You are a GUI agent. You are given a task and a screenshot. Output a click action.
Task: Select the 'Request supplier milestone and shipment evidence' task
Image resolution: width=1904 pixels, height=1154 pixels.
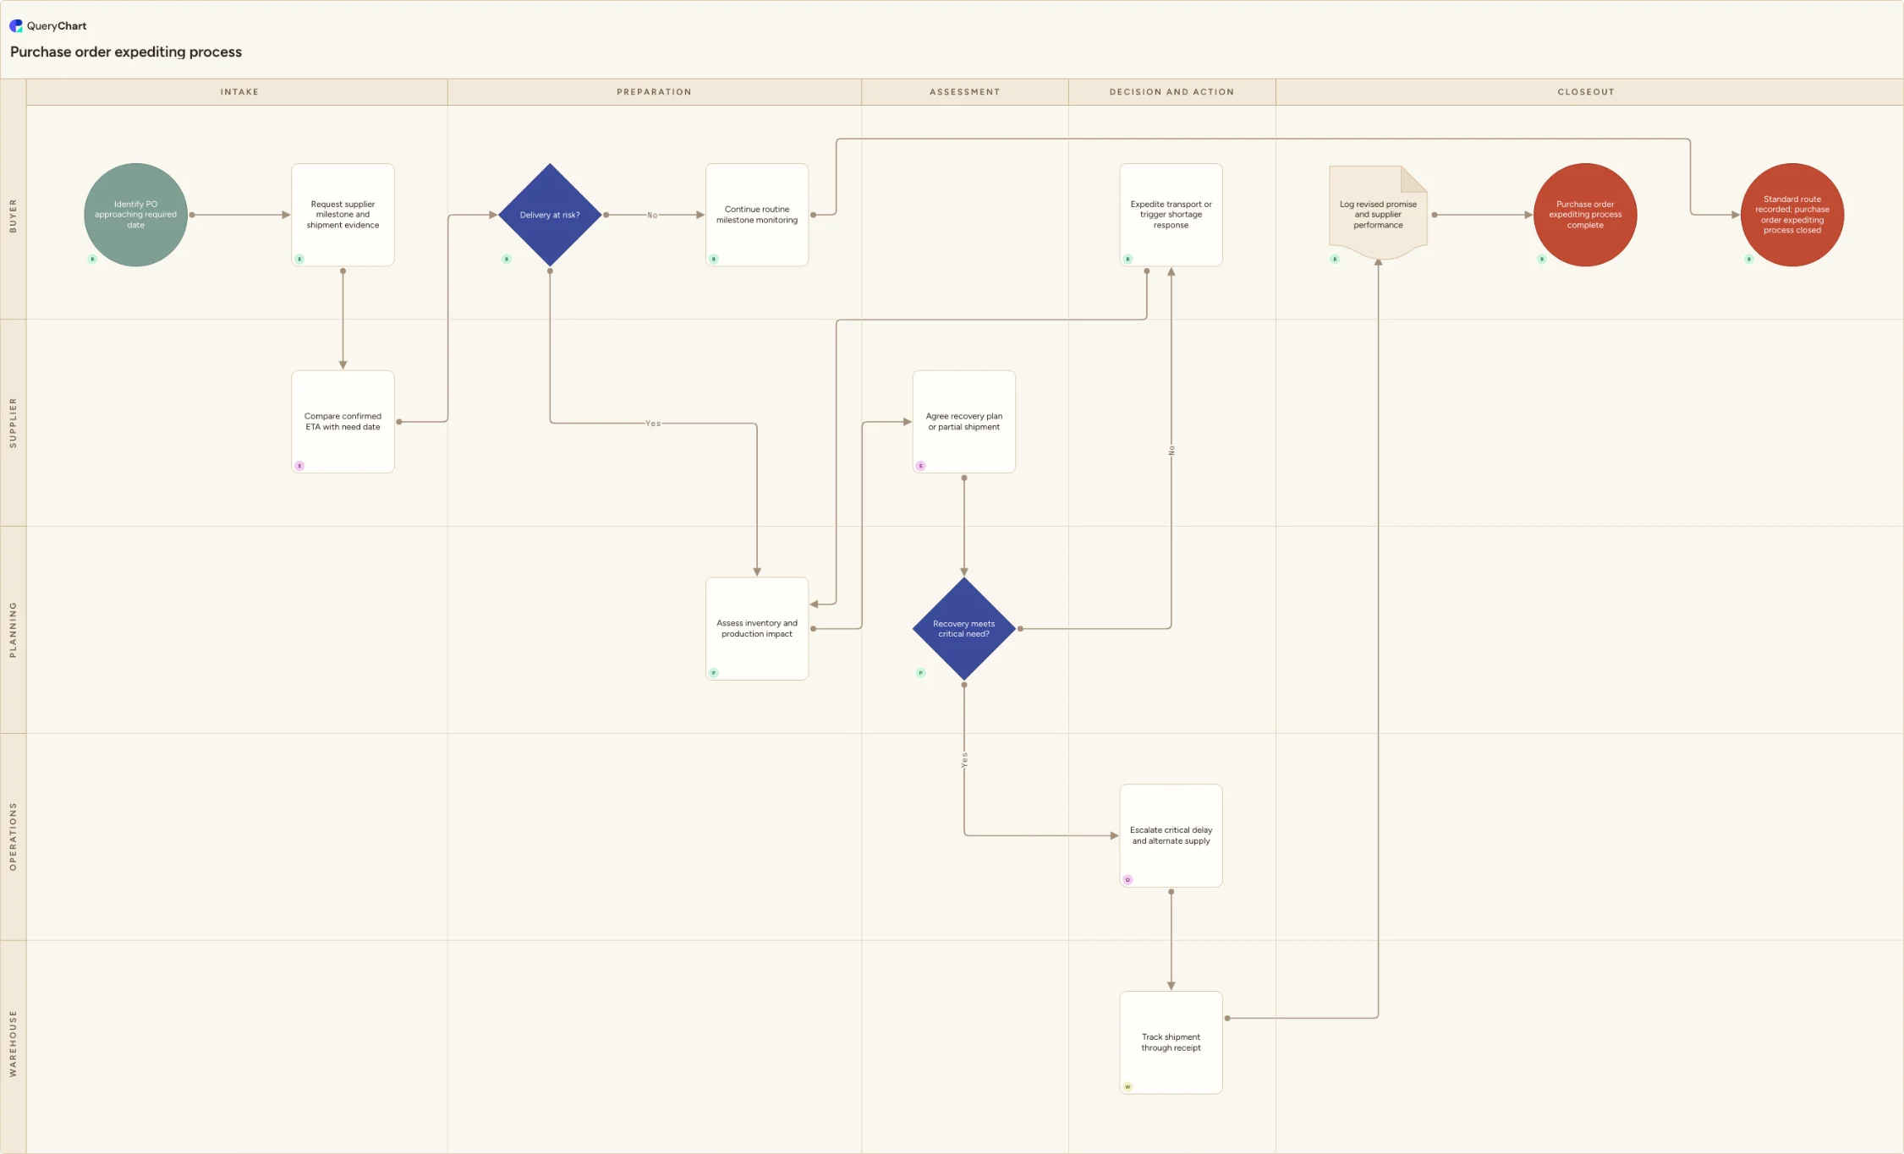pyautogui.click(x=343, y=215)
